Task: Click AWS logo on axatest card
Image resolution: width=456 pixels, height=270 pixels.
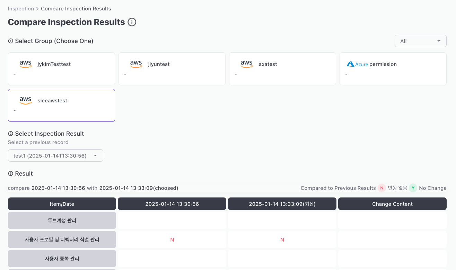Action: 247,64
